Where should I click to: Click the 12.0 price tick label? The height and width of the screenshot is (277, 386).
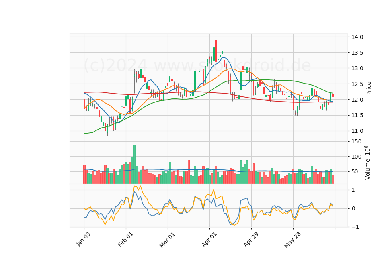[x=357, y=100]
